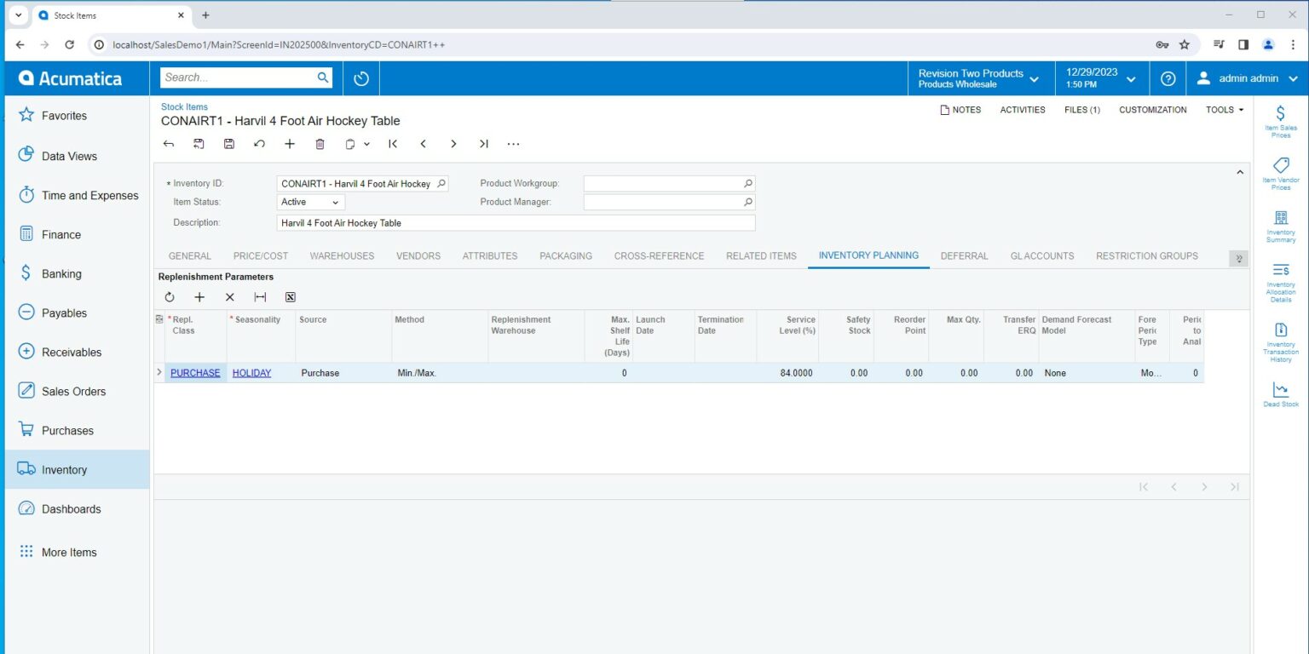The width and height of the screenshot is (1309, 654).
Task: Open Revision Two Products company selector
Action: click(978, 78)
